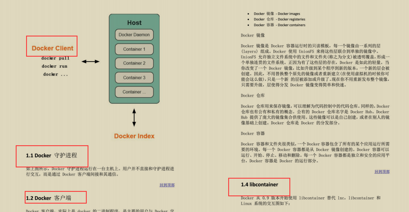Click the 1.4 libcontainer heading
The height and width of the screenshot is (212, 409).
coord(259,185)
